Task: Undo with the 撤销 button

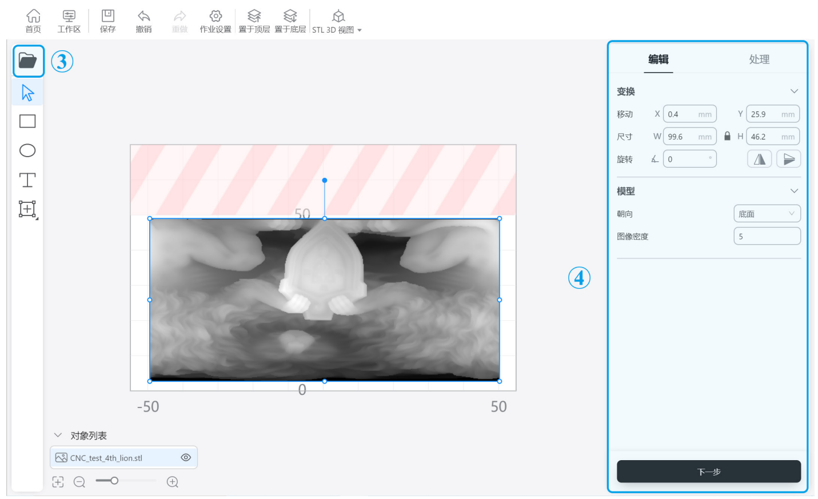Action: coord(144,21)
